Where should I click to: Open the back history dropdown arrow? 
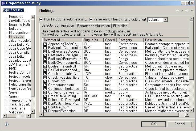point(182,11)
